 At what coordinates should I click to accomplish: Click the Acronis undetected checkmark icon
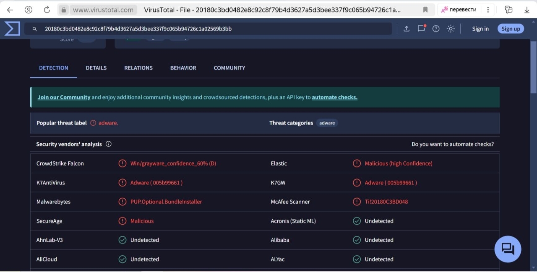(x=357, y=221)
